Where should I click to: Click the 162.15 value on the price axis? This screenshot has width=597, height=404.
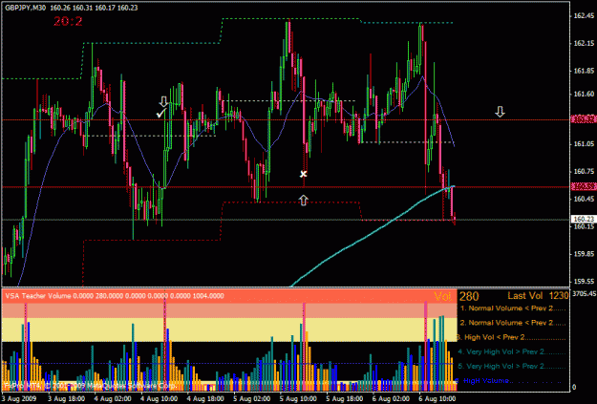584,43
